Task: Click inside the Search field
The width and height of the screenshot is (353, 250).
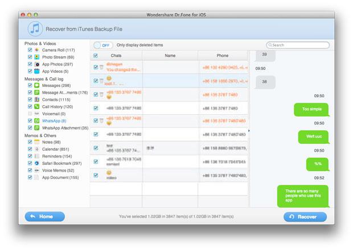Action: coord(298,45)
